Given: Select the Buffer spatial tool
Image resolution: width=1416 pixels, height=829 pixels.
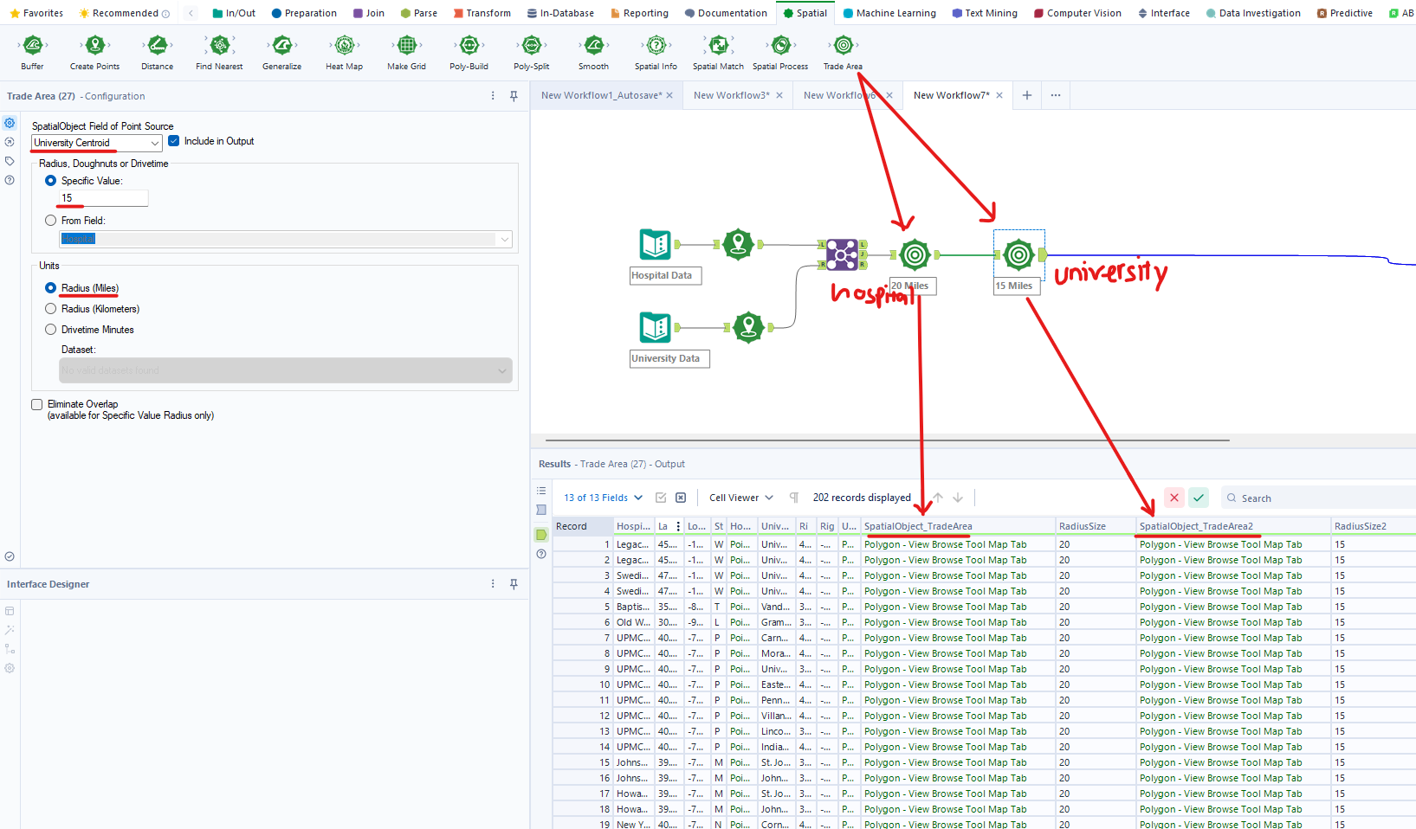Looking at the screenshot, I should tap(32, 46).
